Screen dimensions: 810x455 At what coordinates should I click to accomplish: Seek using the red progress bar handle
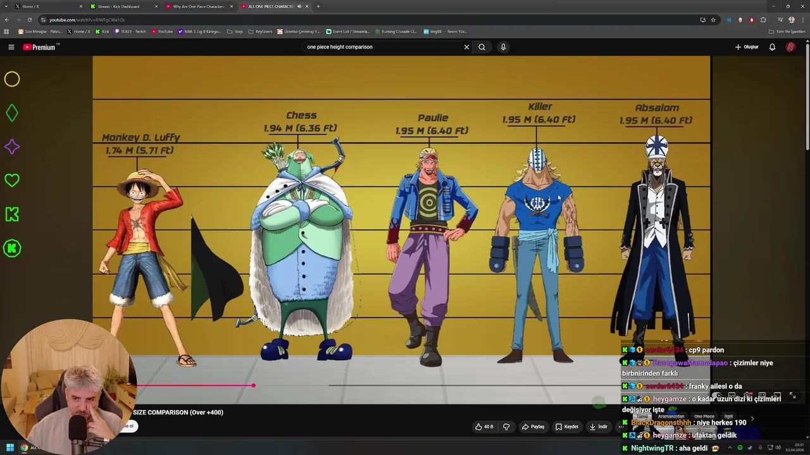point(253,385)
